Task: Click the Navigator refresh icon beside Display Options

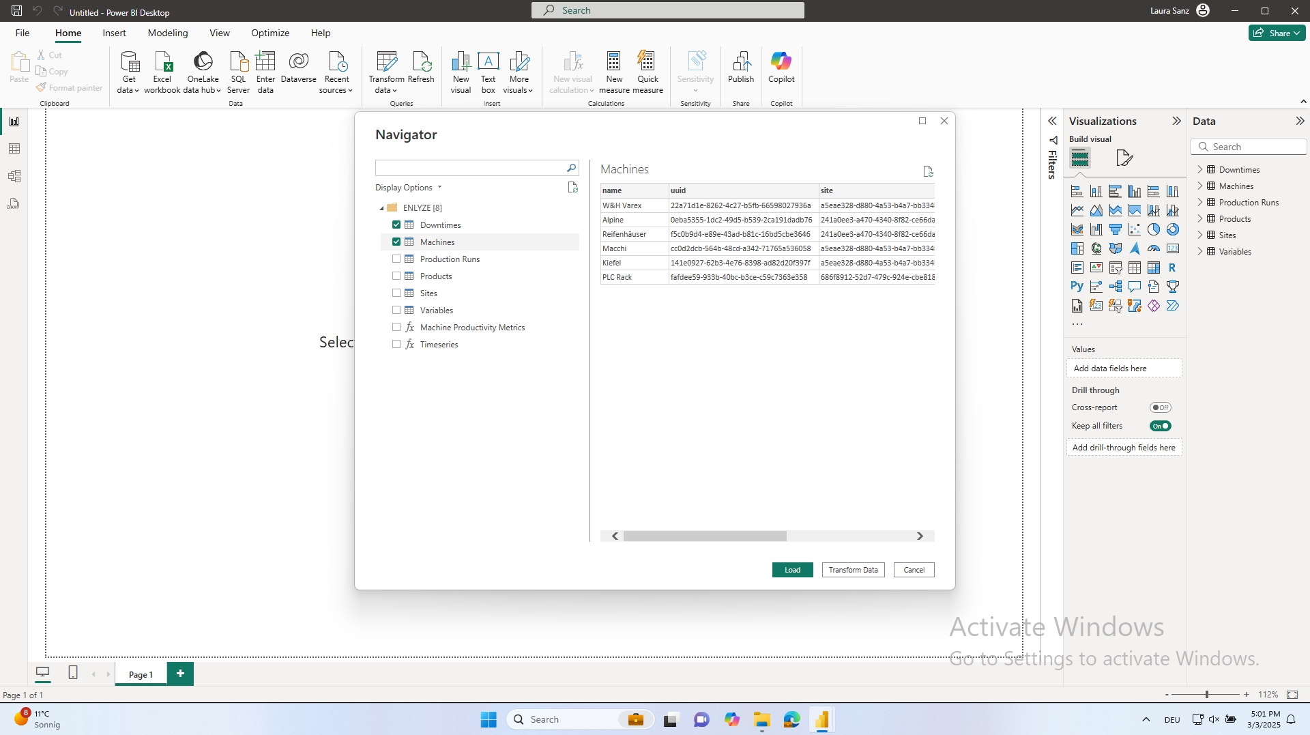Action: click(x=573, y=187)
